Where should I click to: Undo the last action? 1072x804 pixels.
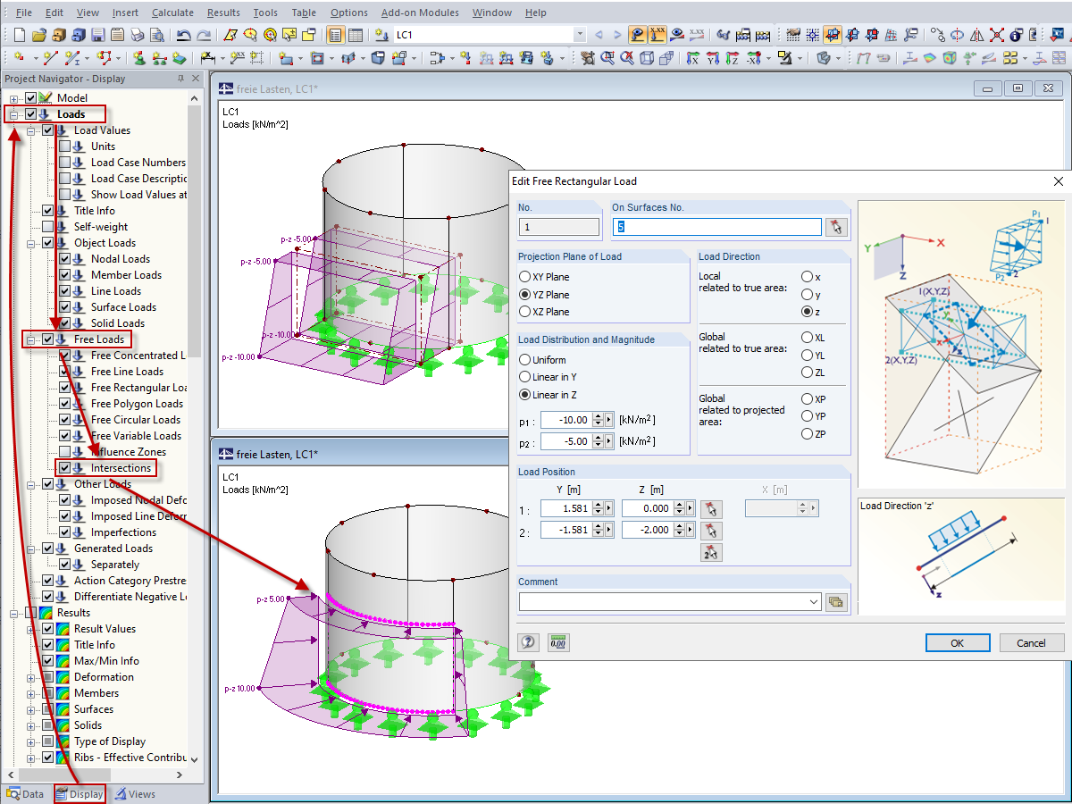point(184,36)
